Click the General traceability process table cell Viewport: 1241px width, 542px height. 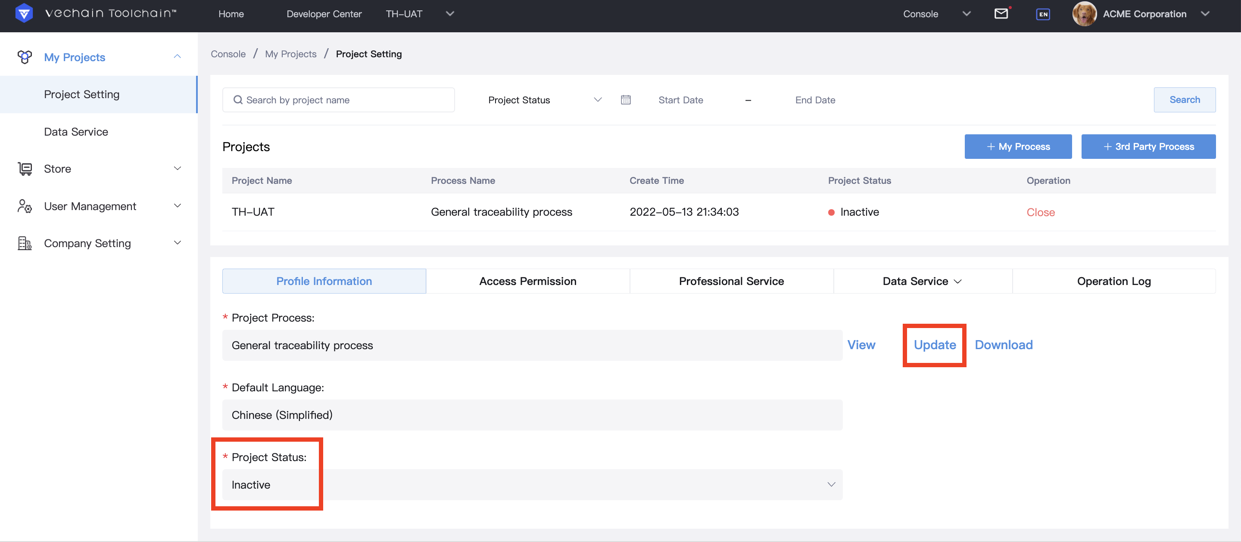[x=501, y=212]
